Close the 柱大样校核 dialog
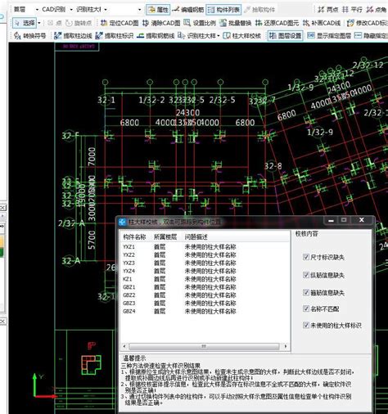The height and width of the screenshot is (414, 388). 362,220
